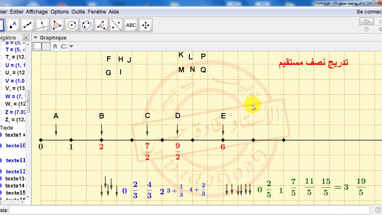Open Vector tool dropdown triangle

(x=33, y=30)
